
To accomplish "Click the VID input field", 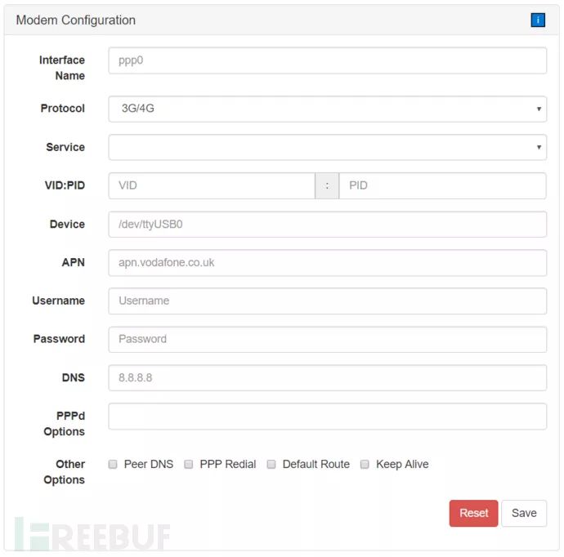I will pos(211,186).
